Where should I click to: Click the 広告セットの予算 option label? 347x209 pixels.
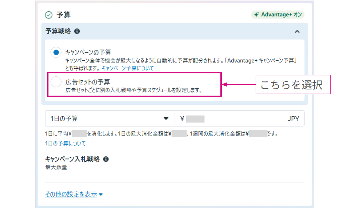[88, 82]
